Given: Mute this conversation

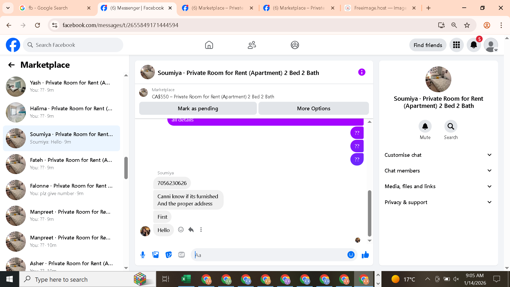Looking at the screenshot, I should click(425, 126).
